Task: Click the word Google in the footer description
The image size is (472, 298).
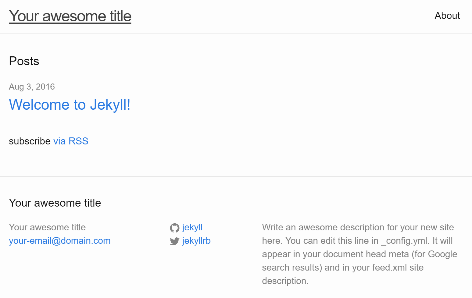Action: pos(442,254)
